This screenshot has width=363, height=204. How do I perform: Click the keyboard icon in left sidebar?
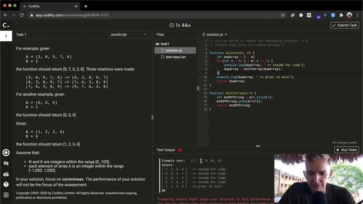click(6, 174)
